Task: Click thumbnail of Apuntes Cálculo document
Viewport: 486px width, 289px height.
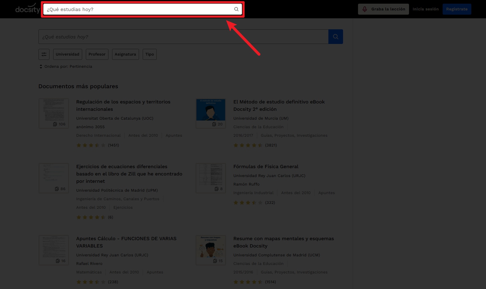Action: (54, 250)
